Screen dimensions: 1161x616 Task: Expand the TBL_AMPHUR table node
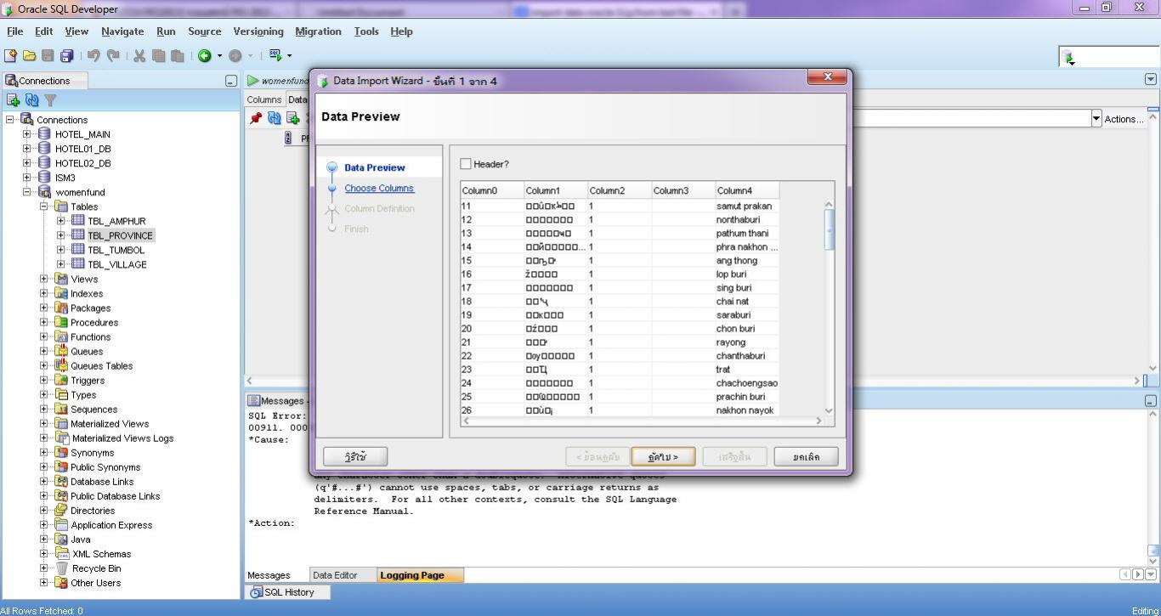pos(61,221)
